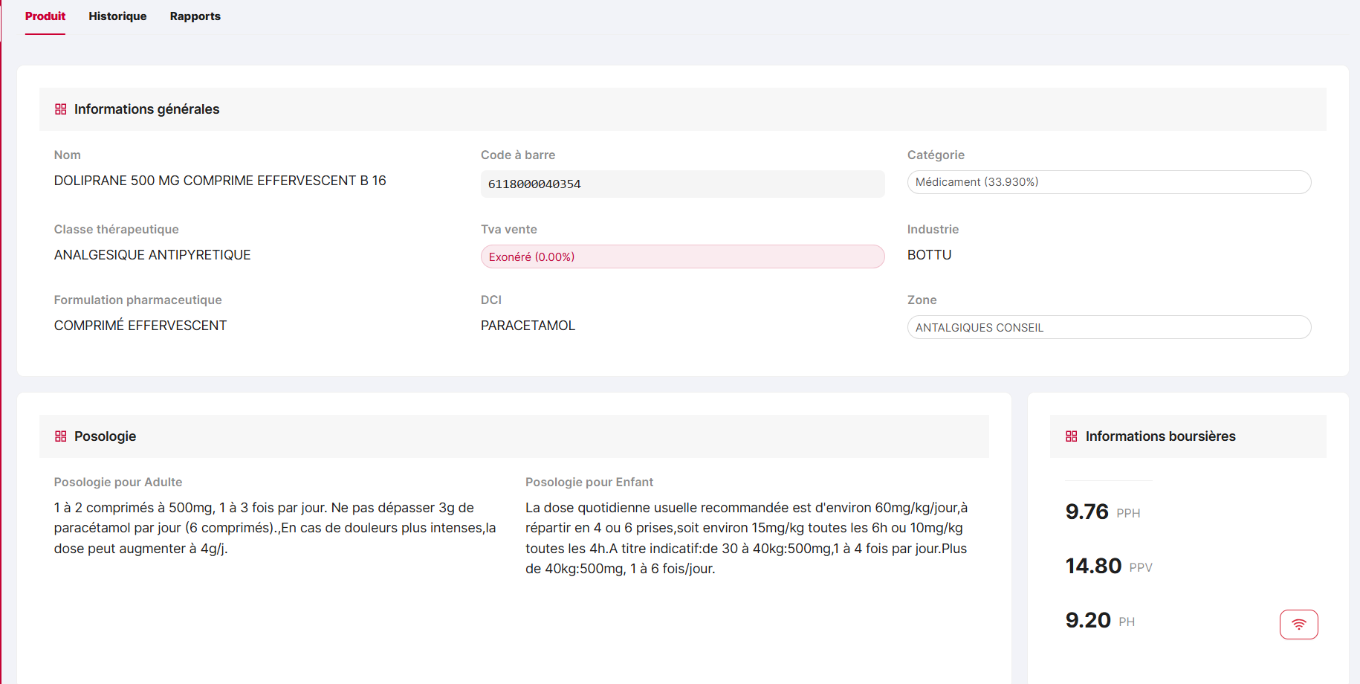Click the DOLIPRANE 500 MG product name
This screenshot has width=1360, height=684.
[x=219, y=180]
